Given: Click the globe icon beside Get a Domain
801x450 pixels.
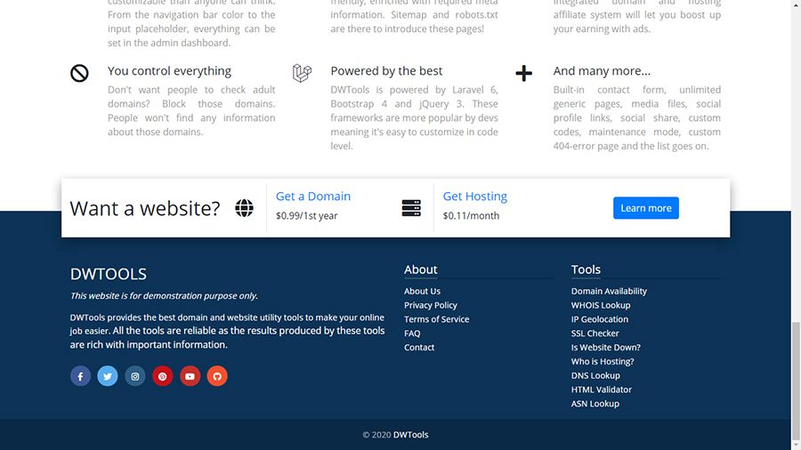Looking at the screenshot, I should pyautogui.click(x=244, y=208).
